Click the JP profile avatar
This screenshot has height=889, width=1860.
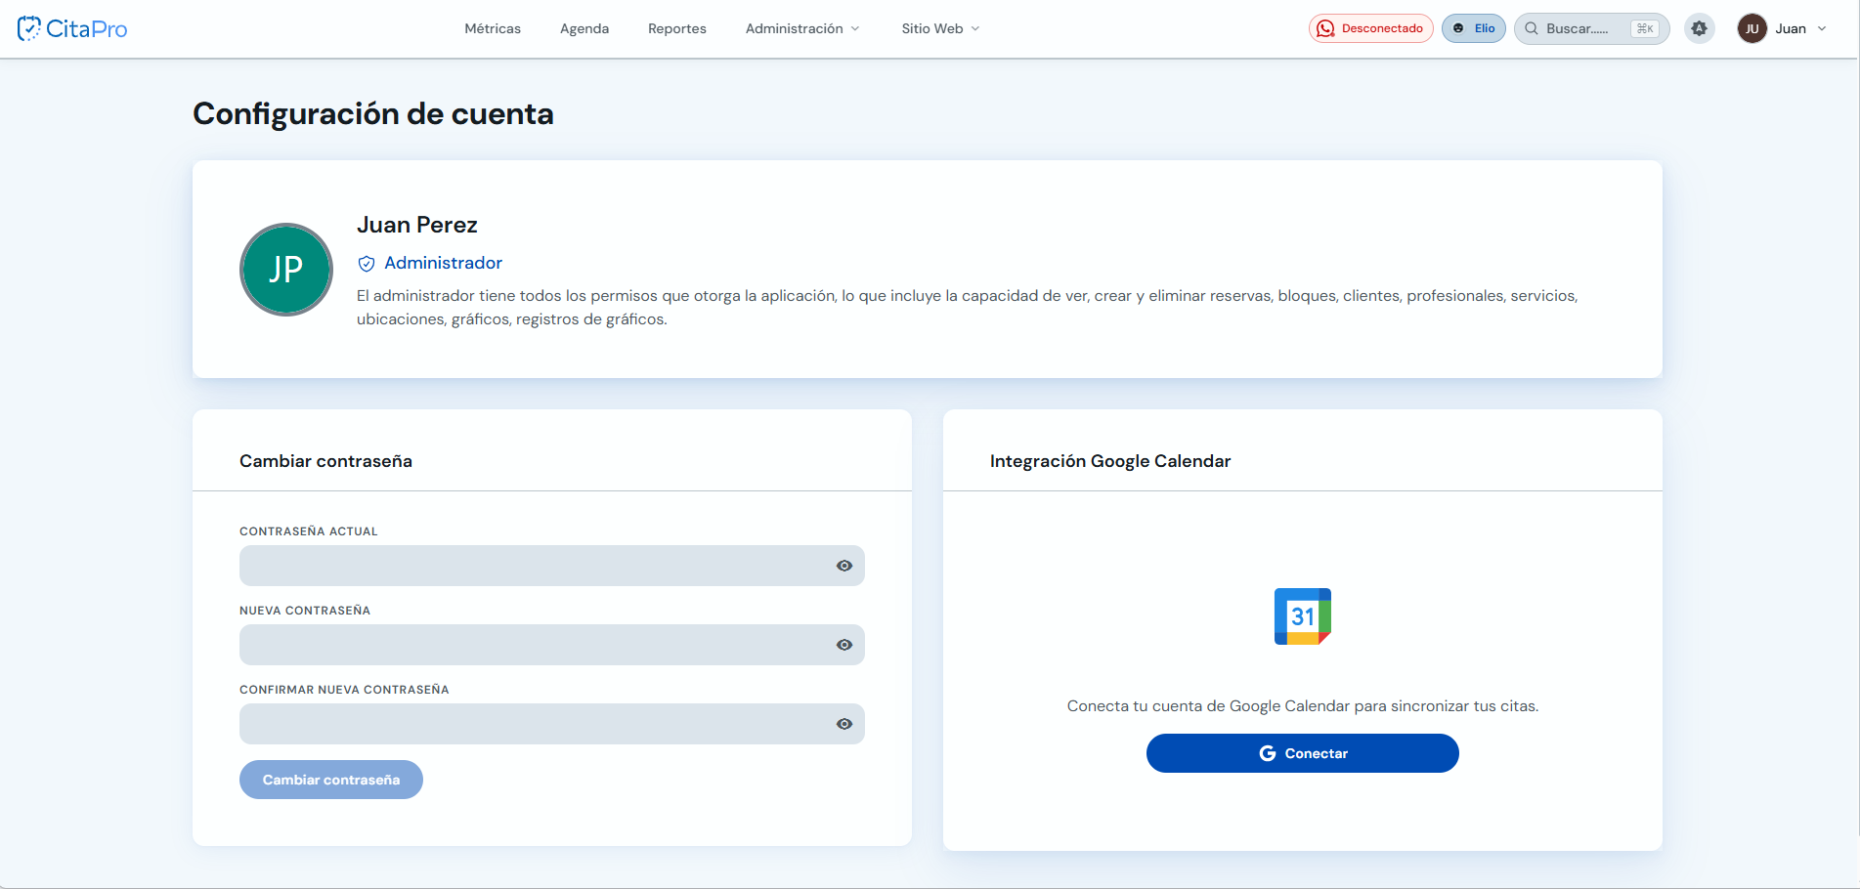286,270
